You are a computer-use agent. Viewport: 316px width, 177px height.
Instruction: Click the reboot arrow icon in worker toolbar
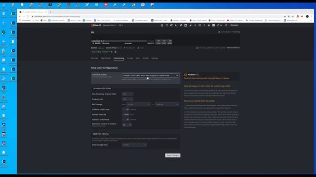[x=171, y=25]
